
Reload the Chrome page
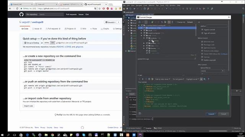[x=17, y=8]
